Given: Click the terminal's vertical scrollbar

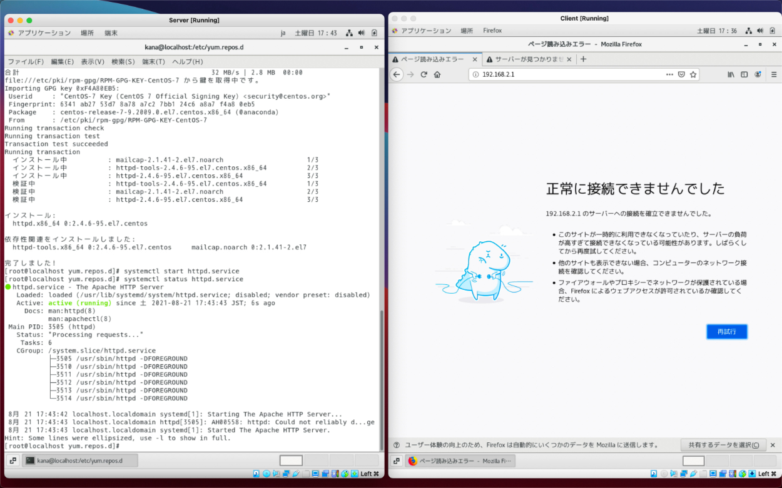Looking at the screenshot, I should point(380,375).
